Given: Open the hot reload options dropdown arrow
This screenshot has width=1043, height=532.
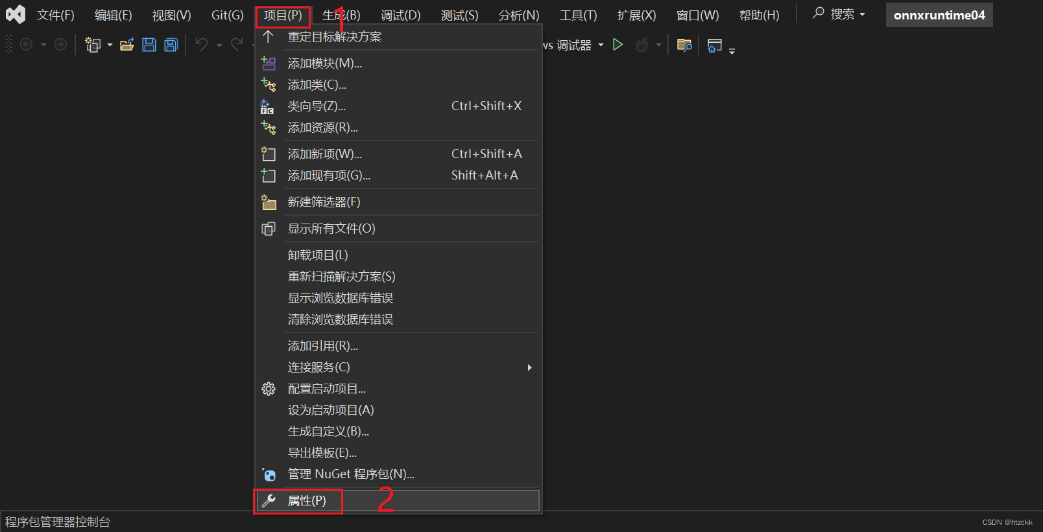Looking at the screenshot, I should [658, 45].
